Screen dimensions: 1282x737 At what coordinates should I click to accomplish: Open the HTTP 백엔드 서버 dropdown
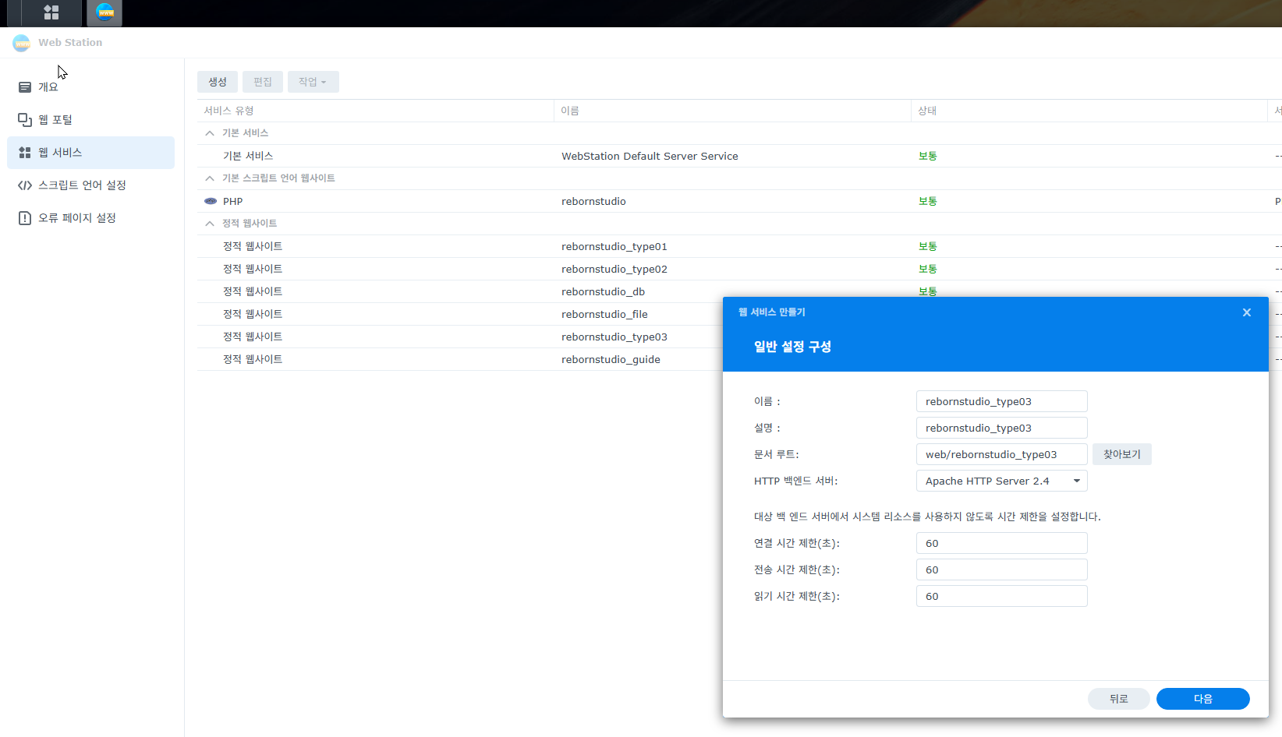pos(1001,481)
